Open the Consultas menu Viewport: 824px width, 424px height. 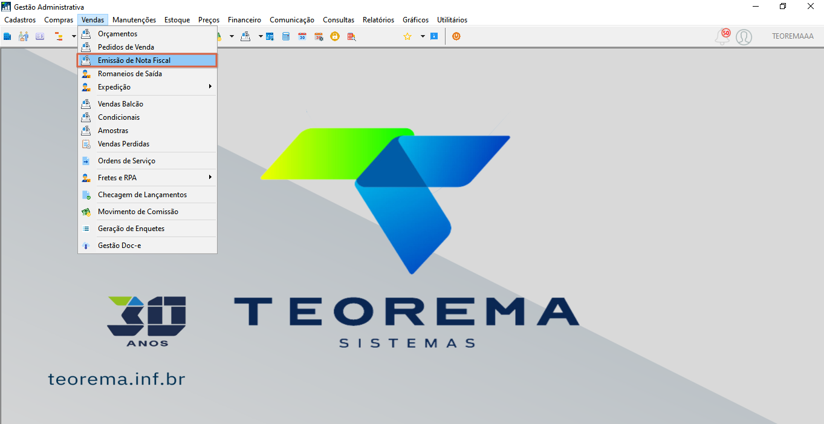pos(339,20)
